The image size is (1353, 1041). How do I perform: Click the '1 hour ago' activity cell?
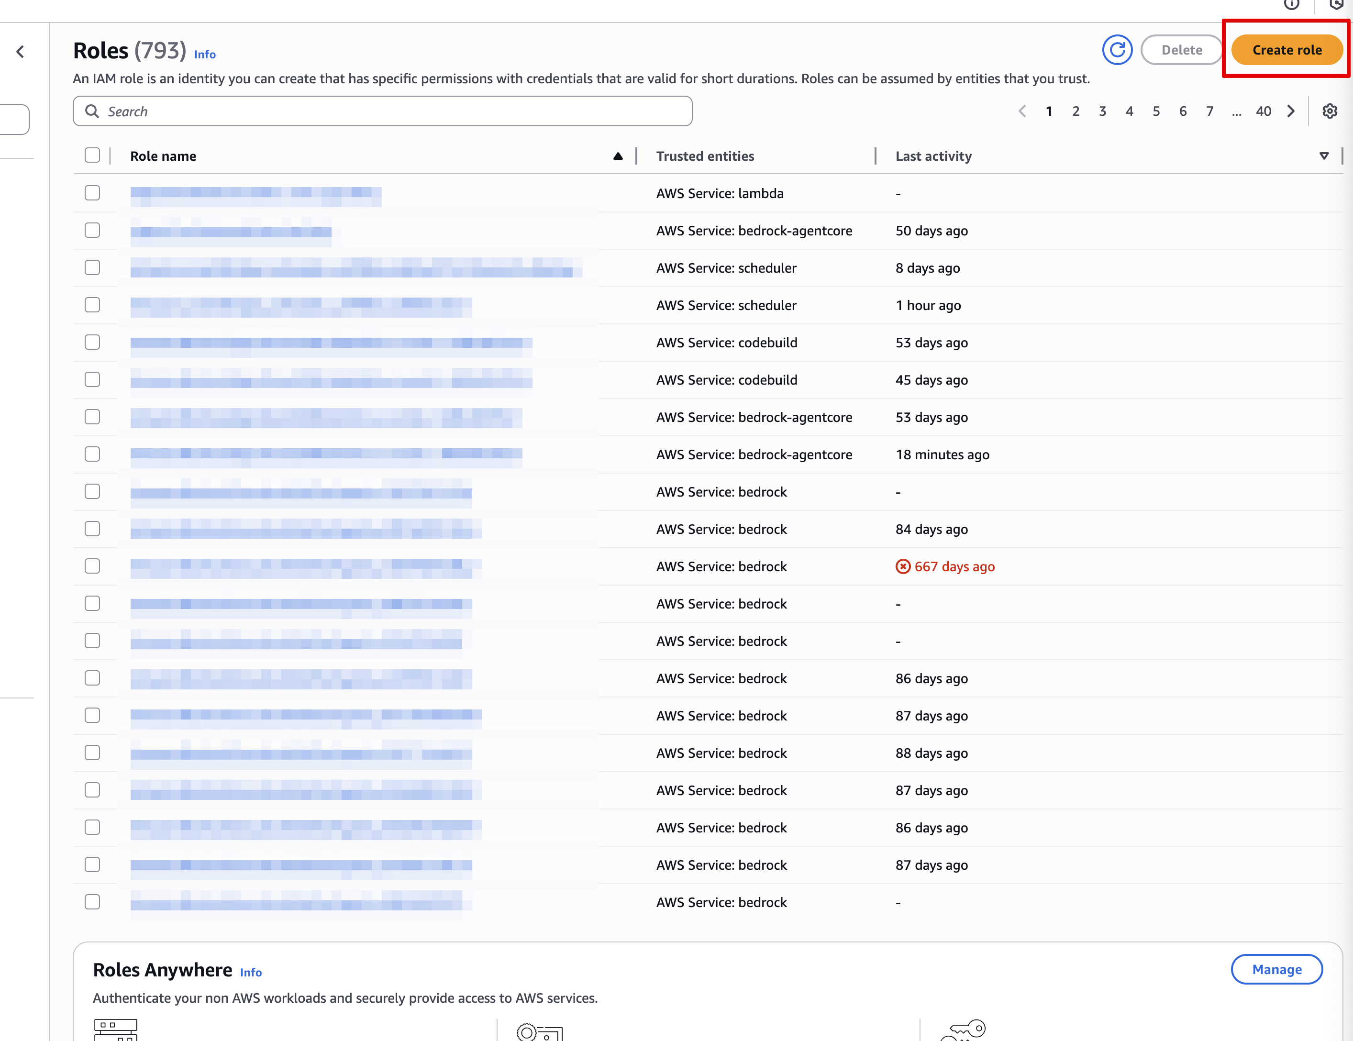928,305
